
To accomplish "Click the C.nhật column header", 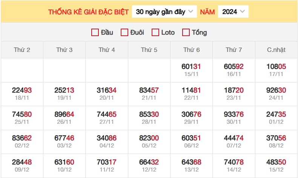I will [276, 50].
